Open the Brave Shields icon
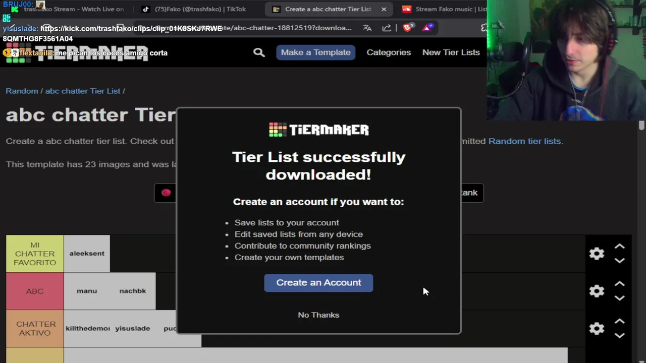 pyautogui.click(x=408, y=28)
